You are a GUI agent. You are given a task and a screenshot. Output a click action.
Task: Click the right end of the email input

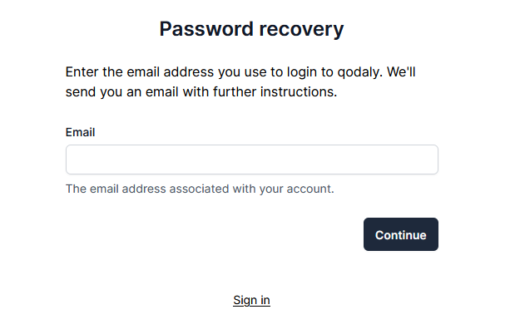click(428, 160)
